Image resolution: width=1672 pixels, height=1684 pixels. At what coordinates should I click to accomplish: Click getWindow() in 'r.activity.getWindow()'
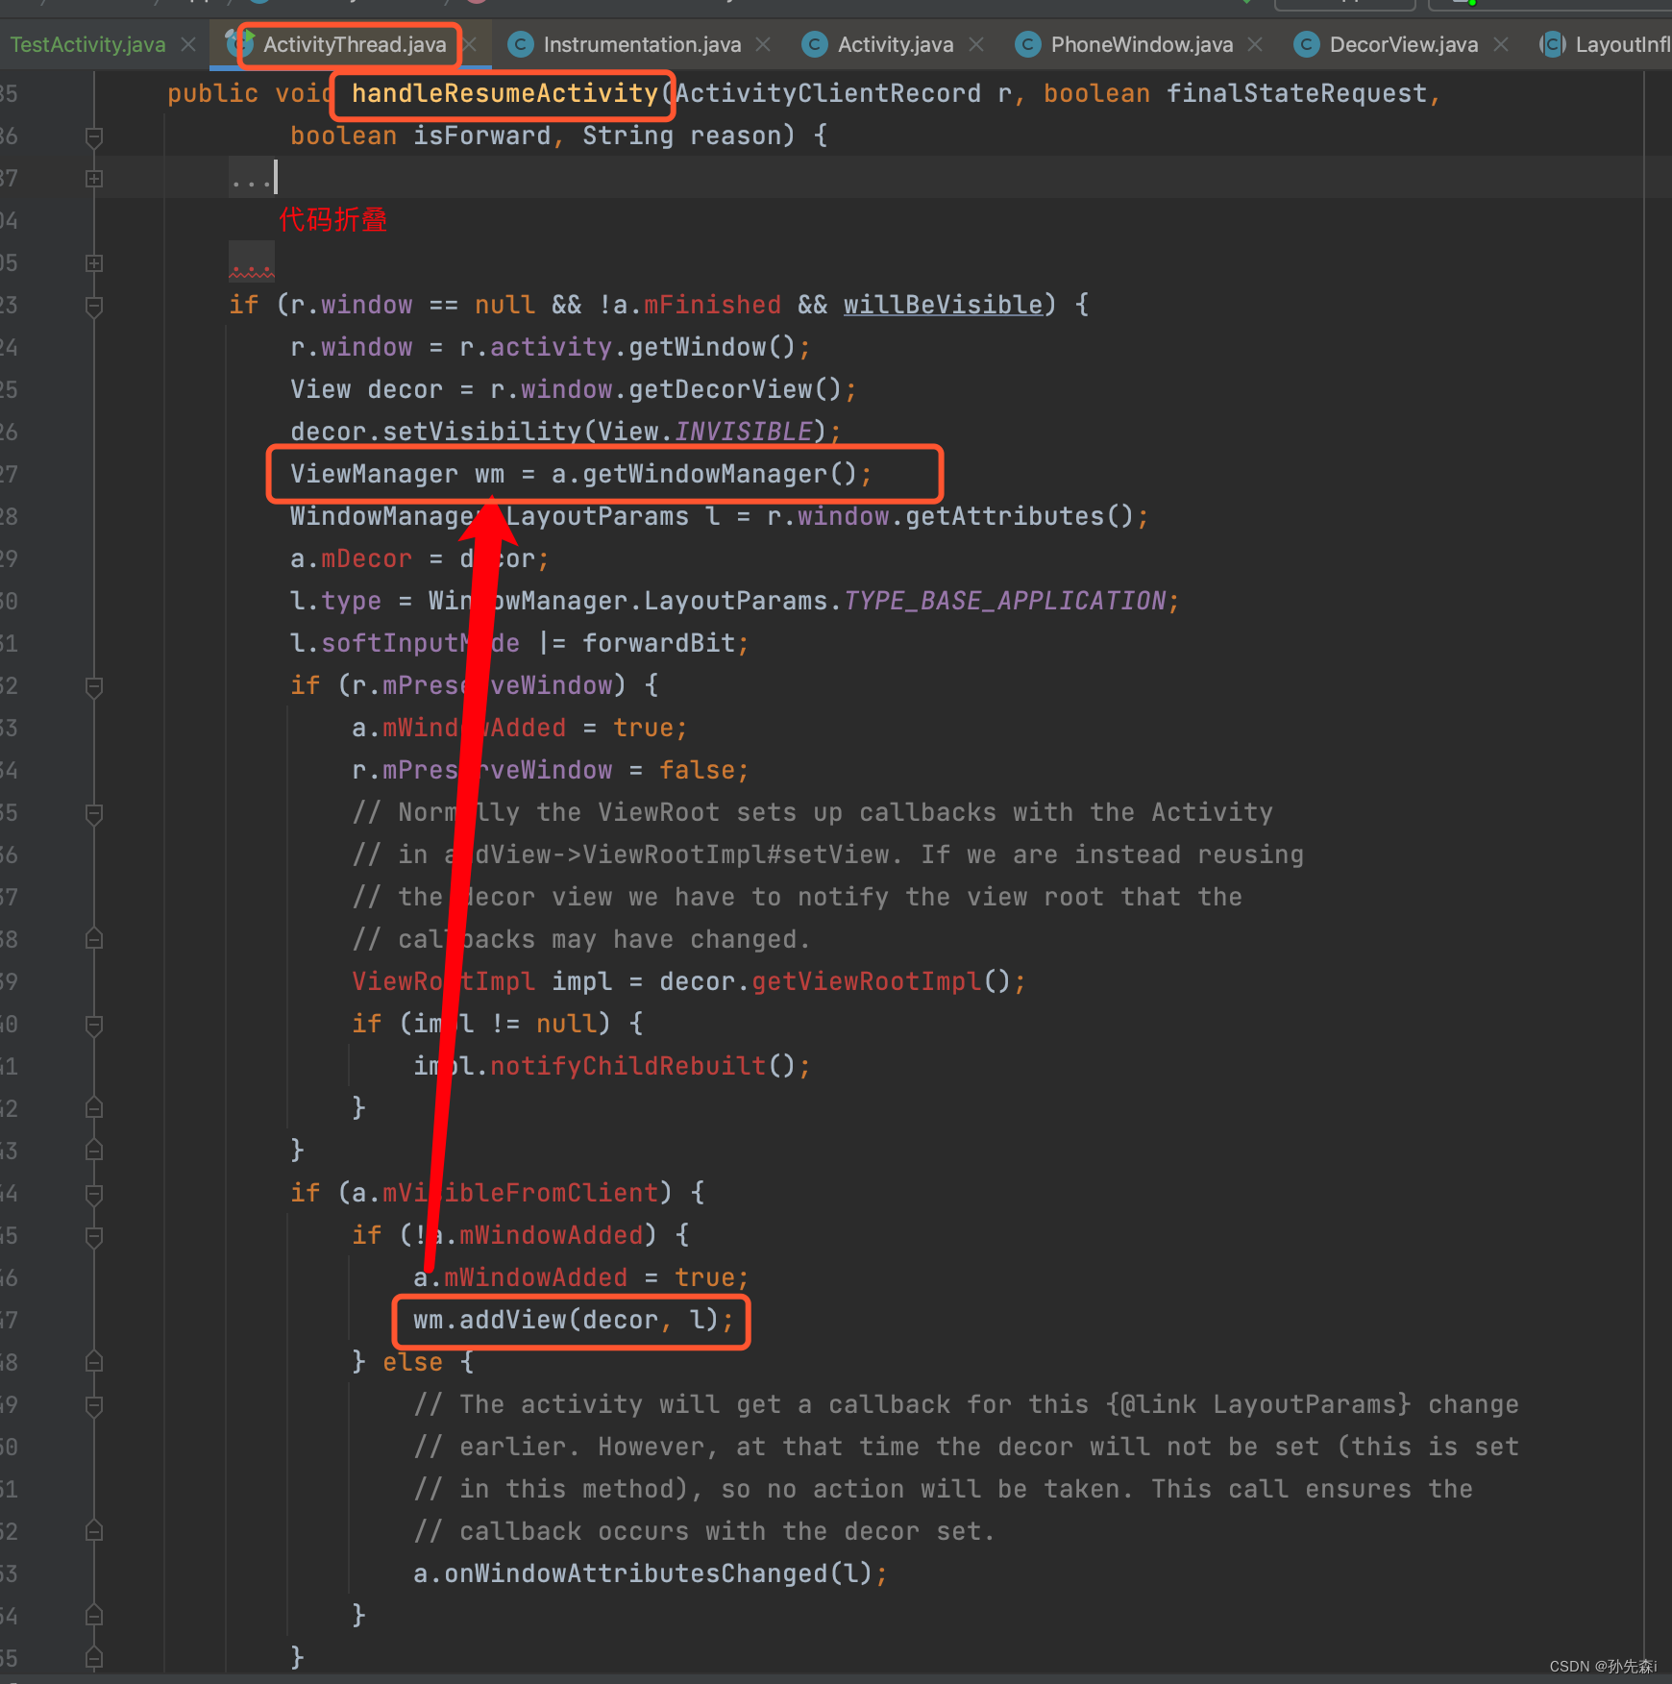(712, 348)
